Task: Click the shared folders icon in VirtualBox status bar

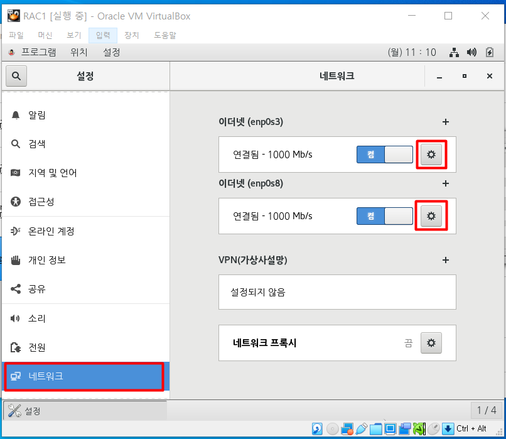Action: 376,429
